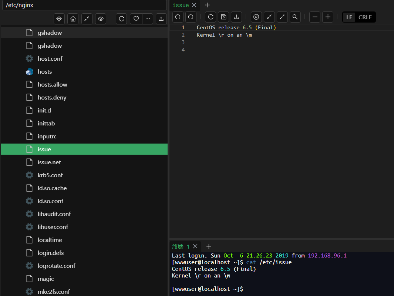This screenshot has width=394, height=296.
Task: Decrease editor font size minus button
Action: coord(315,17)
